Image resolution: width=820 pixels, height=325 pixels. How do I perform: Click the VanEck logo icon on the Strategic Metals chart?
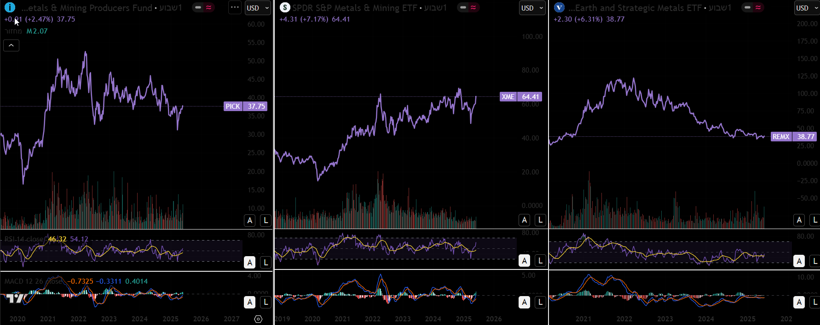pyautogui.click(x=559, y=8)
